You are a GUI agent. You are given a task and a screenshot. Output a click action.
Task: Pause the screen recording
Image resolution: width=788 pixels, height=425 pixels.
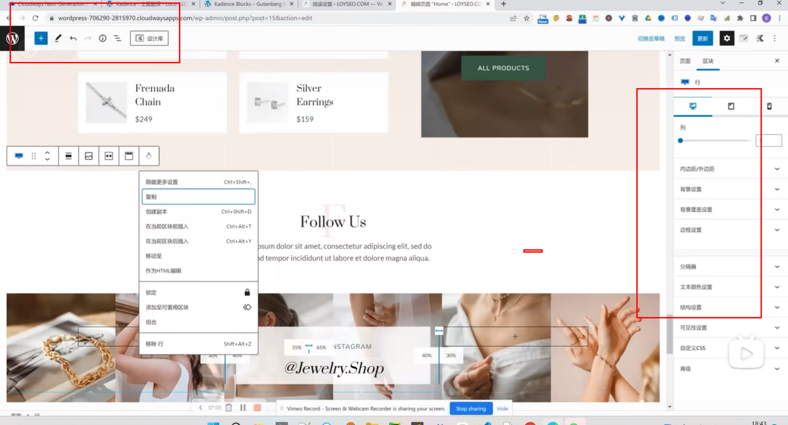(243, 408)
